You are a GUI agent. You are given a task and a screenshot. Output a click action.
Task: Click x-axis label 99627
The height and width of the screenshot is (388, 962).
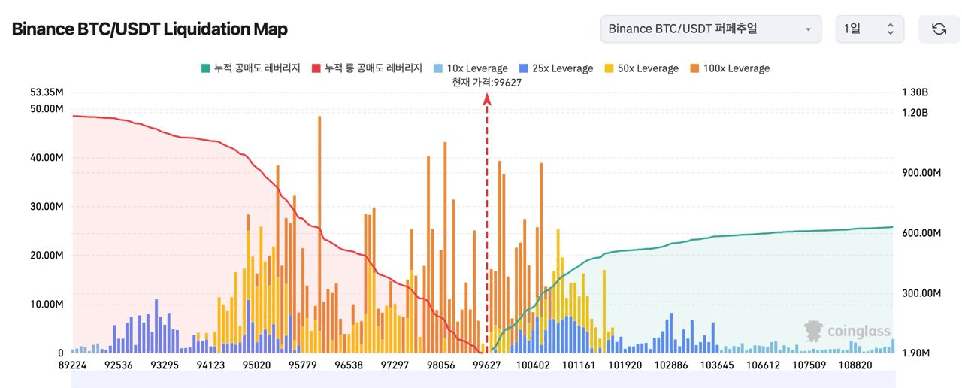[486, 365]
